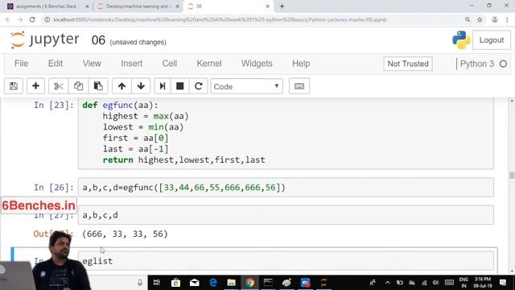Switch to 6 Benches Slack tab
The height and width of the screenshot is (290, 515).
[46, 6]
